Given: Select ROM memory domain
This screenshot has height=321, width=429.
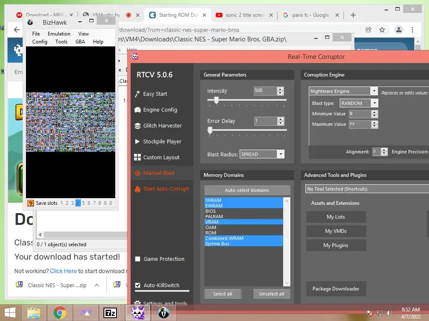Looking at the screenshot, I should pyautogui.click(x=243, y=233).
